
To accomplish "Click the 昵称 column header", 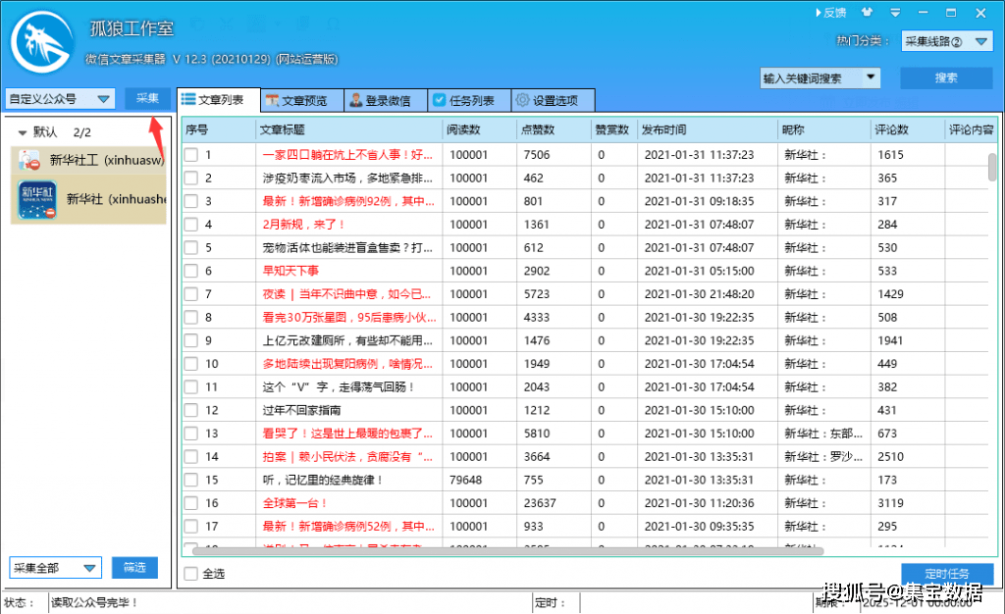I will click(x=823, y=130).
